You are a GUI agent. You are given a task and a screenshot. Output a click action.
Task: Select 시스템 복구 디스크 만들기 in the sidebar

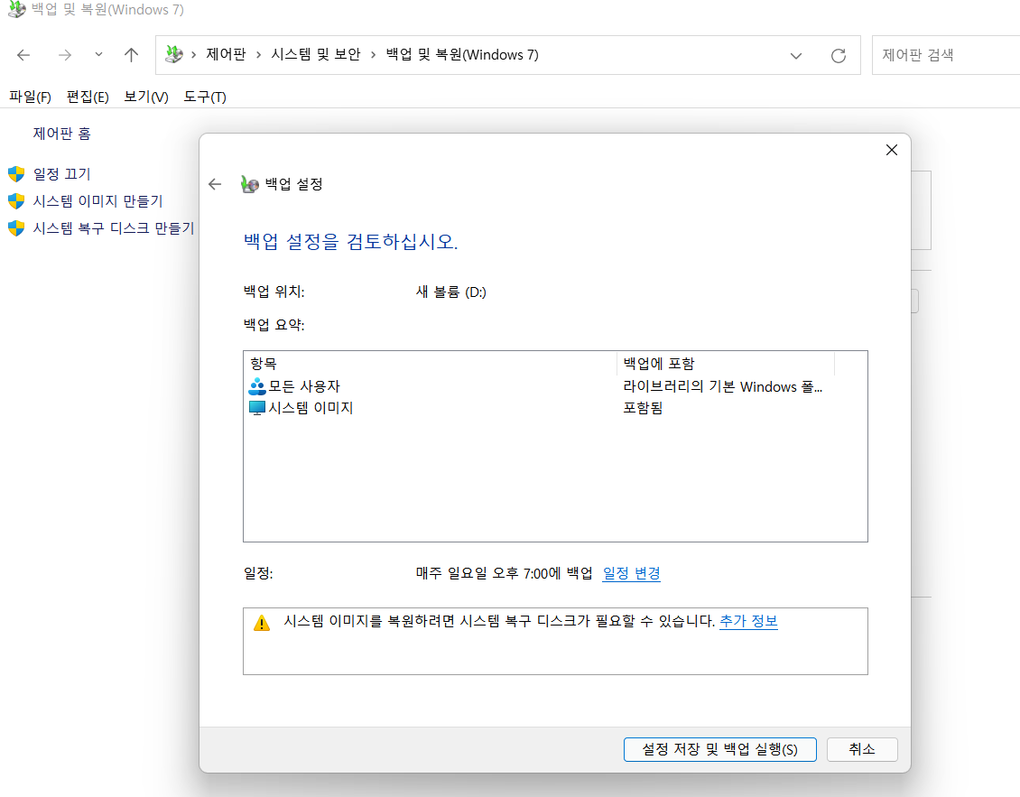pos(111,228)
